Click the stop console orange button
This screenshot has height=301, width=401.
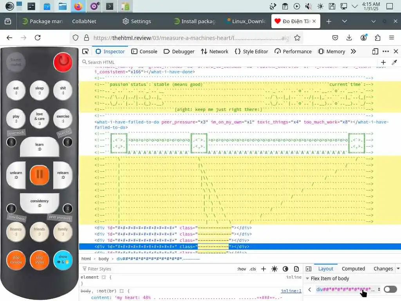point(16,260)
